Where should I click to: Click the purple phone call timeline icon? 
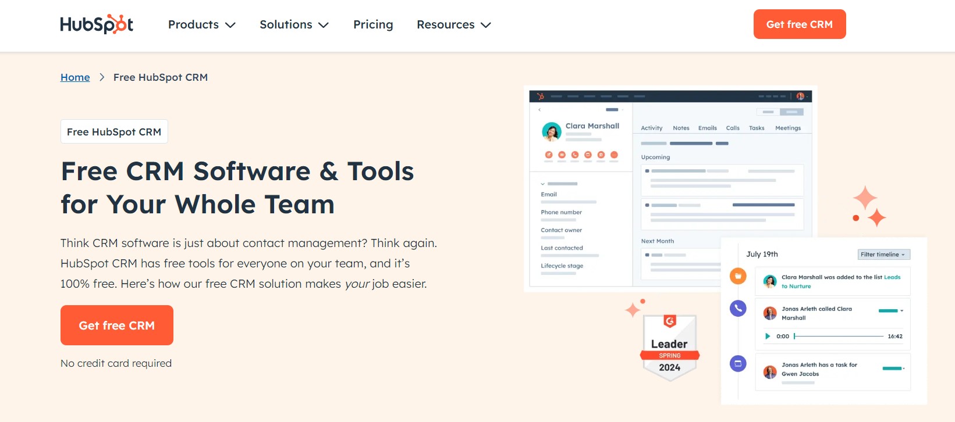[738, 308]
